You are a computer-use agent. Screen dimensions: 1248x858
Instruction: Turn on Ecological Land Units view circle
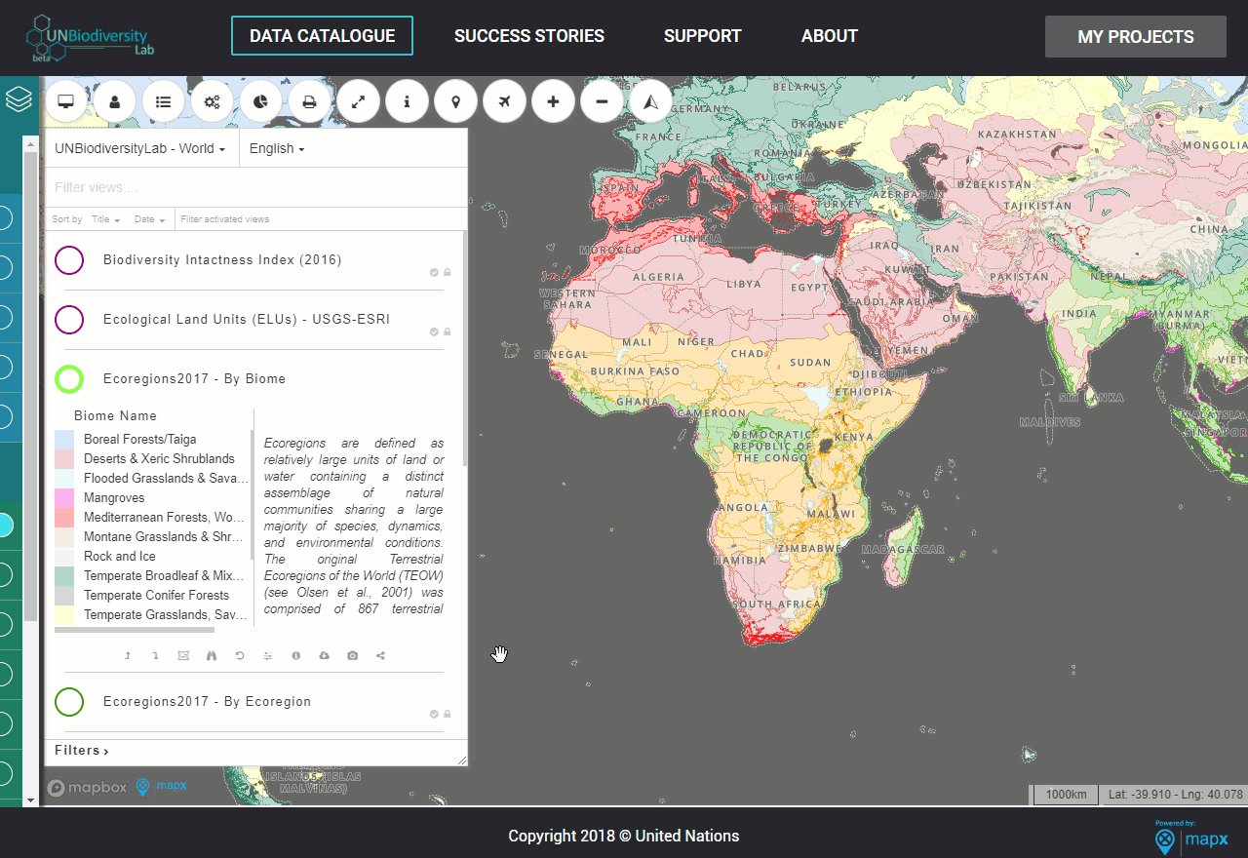tap(69, 320)
